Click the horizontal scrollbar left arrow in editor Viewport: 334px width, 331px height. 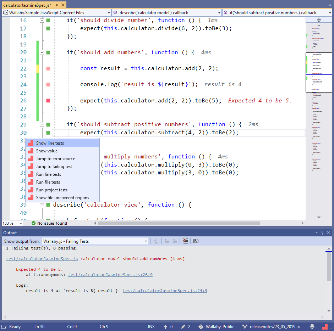click(x=95, y=223)
